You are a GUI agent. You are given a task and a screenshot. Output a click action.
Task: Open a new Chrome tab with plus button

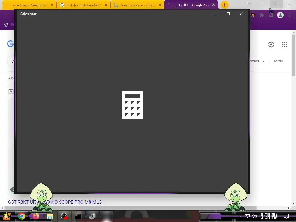tap(224, 5)
